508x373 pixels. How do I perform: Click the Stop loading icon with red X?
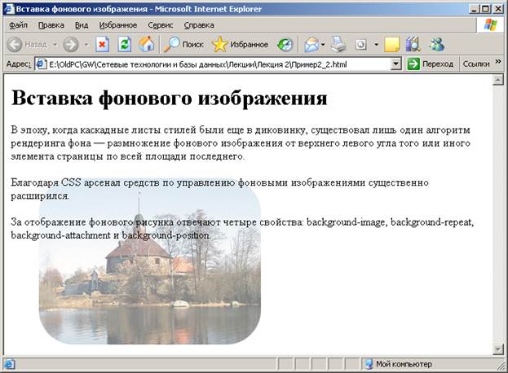pyautogui.click(x=102, y=44)
